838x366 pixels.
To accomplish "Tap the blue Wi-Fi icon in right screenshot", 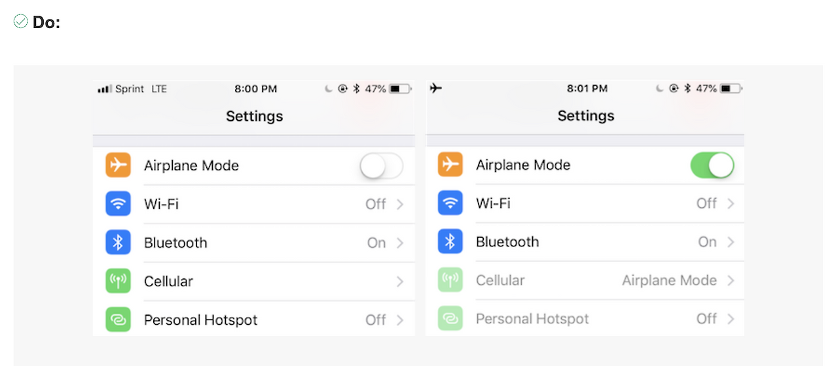I will click(x=450, y=203).
